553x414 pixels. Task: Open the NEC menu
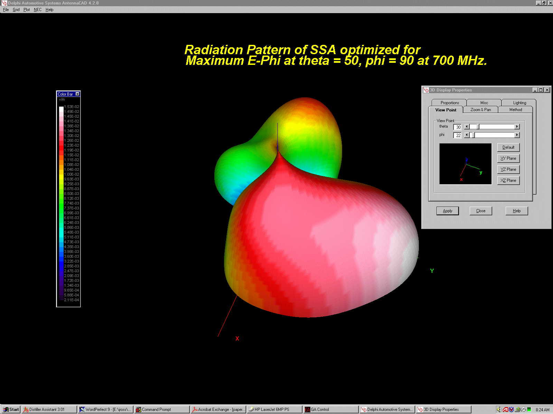pos(37,10)
